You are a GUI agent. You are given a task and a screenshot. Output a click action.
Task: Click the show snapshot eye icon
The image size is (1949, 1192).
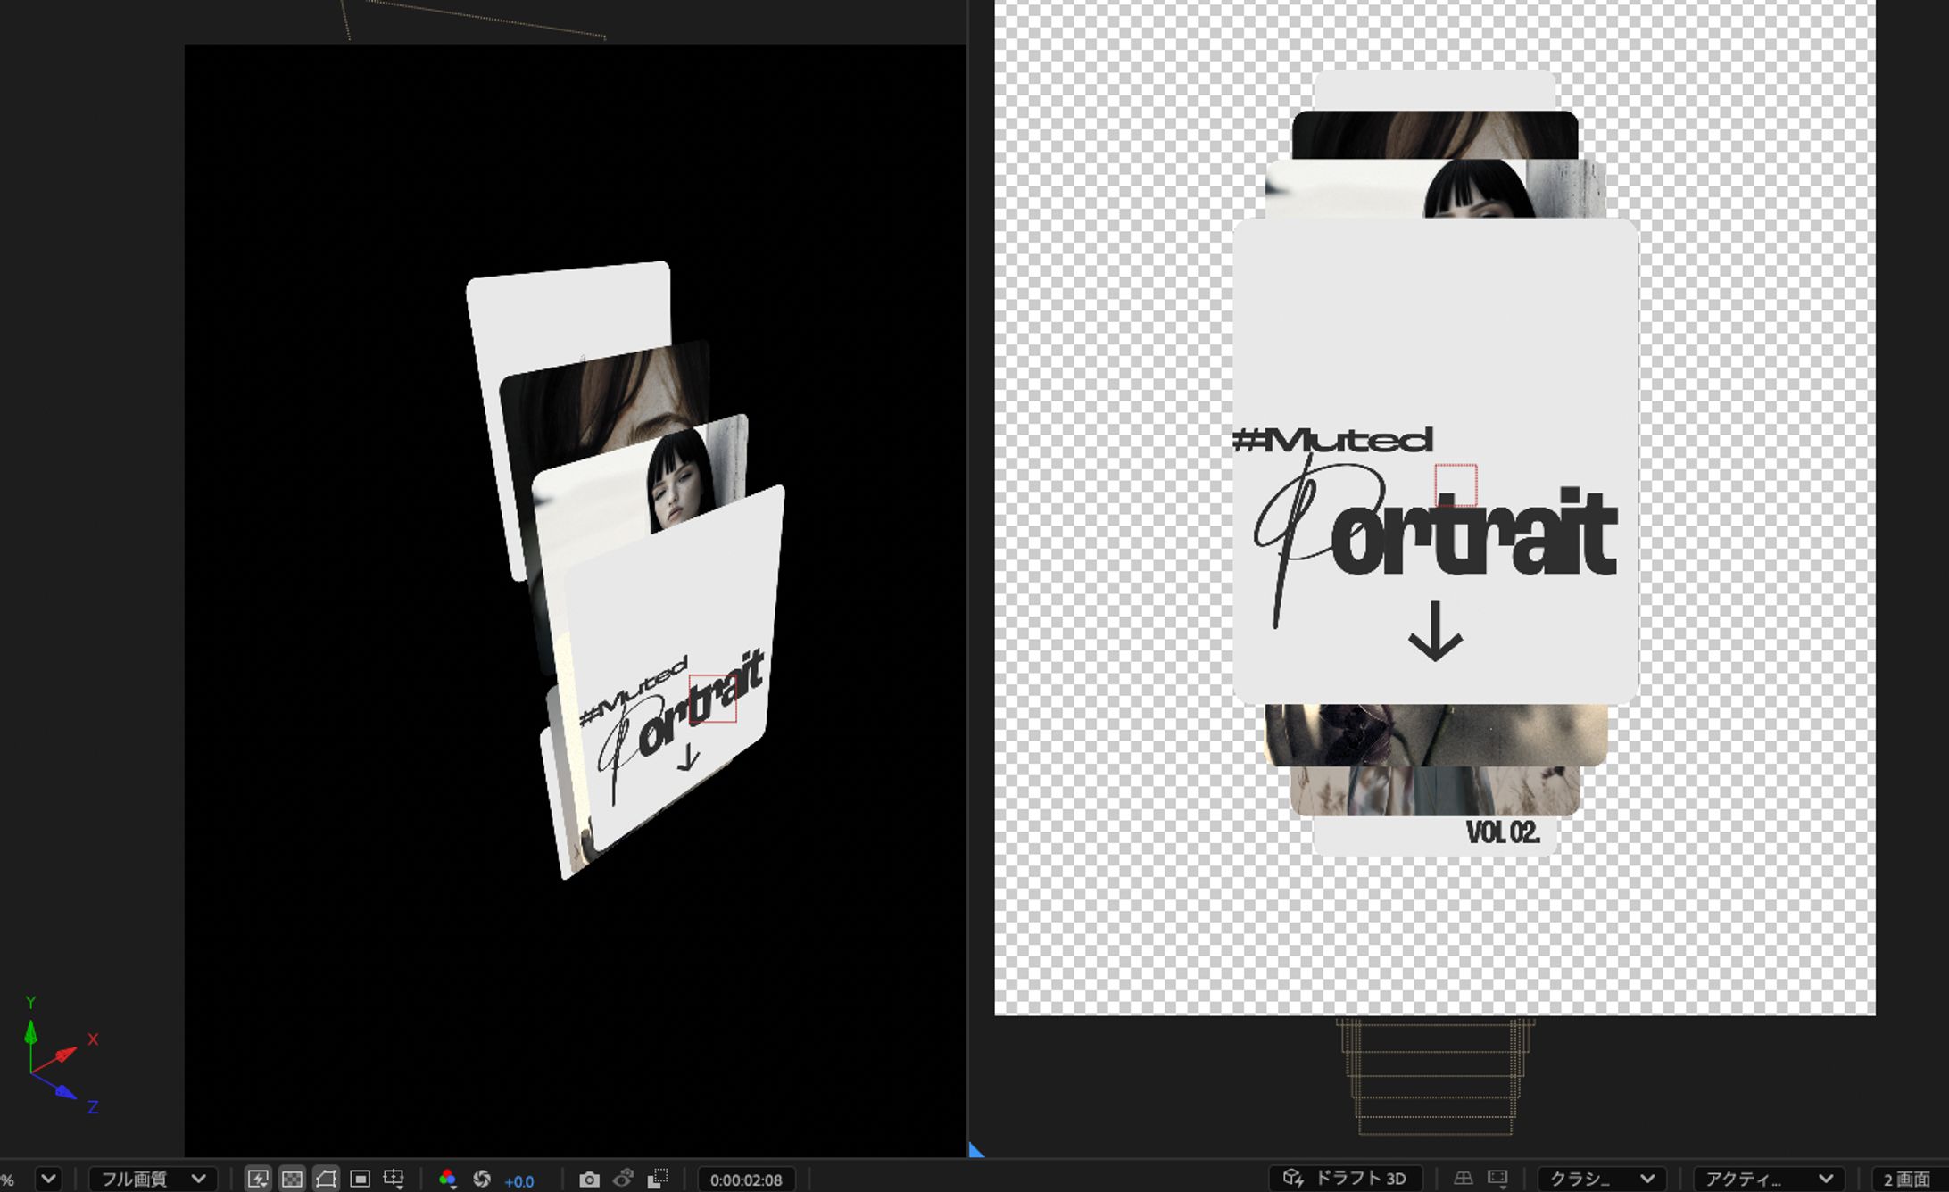pos(623,1179)
